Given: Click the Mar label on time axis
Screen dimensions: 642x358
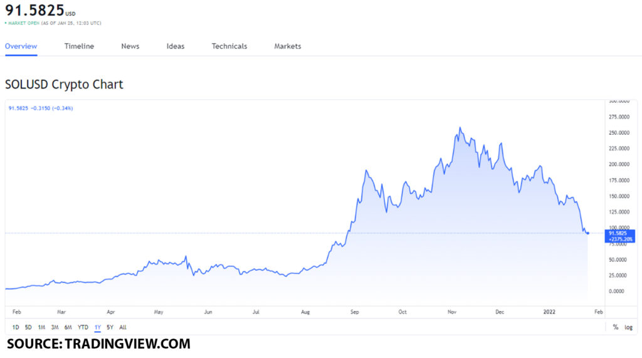Looking at the screenshot, I should pos(61,312).
